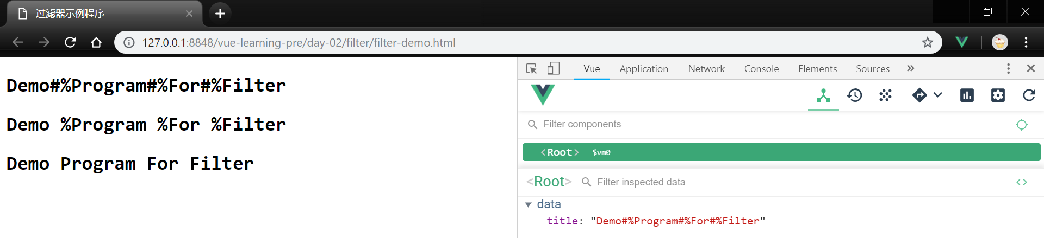Activate the select component target icon
The width and height of the screenshot is (1044, 238).
1021,125
